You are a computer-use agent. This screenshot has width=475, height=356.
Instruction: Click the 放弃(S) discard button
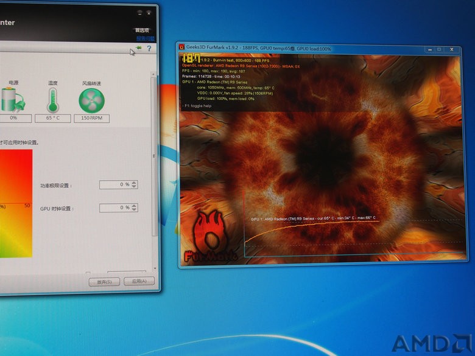coord(104,282)
